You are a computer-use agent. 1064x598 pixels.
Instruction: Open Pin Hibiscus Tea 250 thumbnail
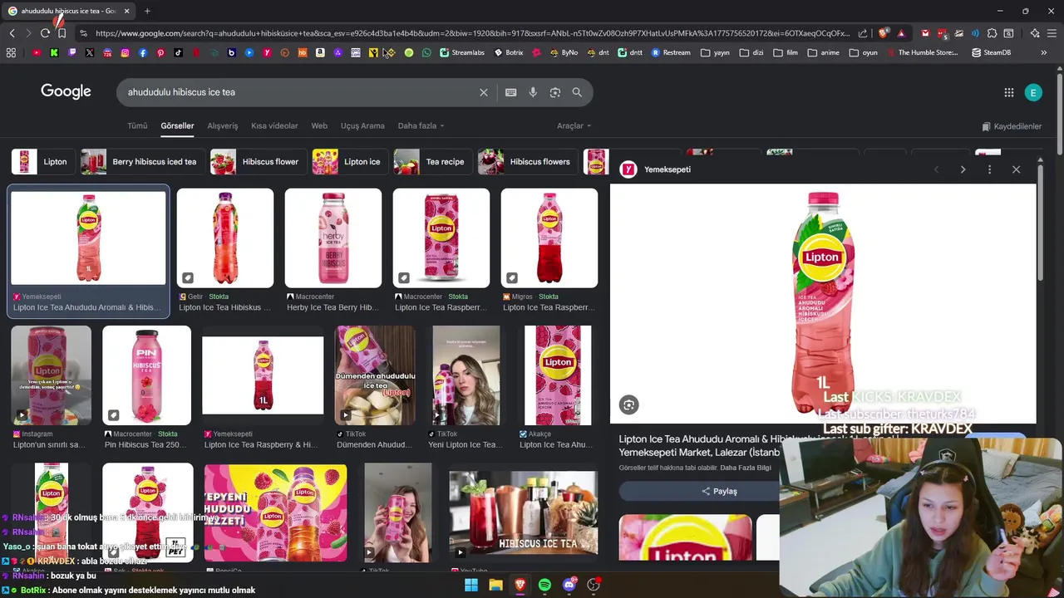pos(146,375)
